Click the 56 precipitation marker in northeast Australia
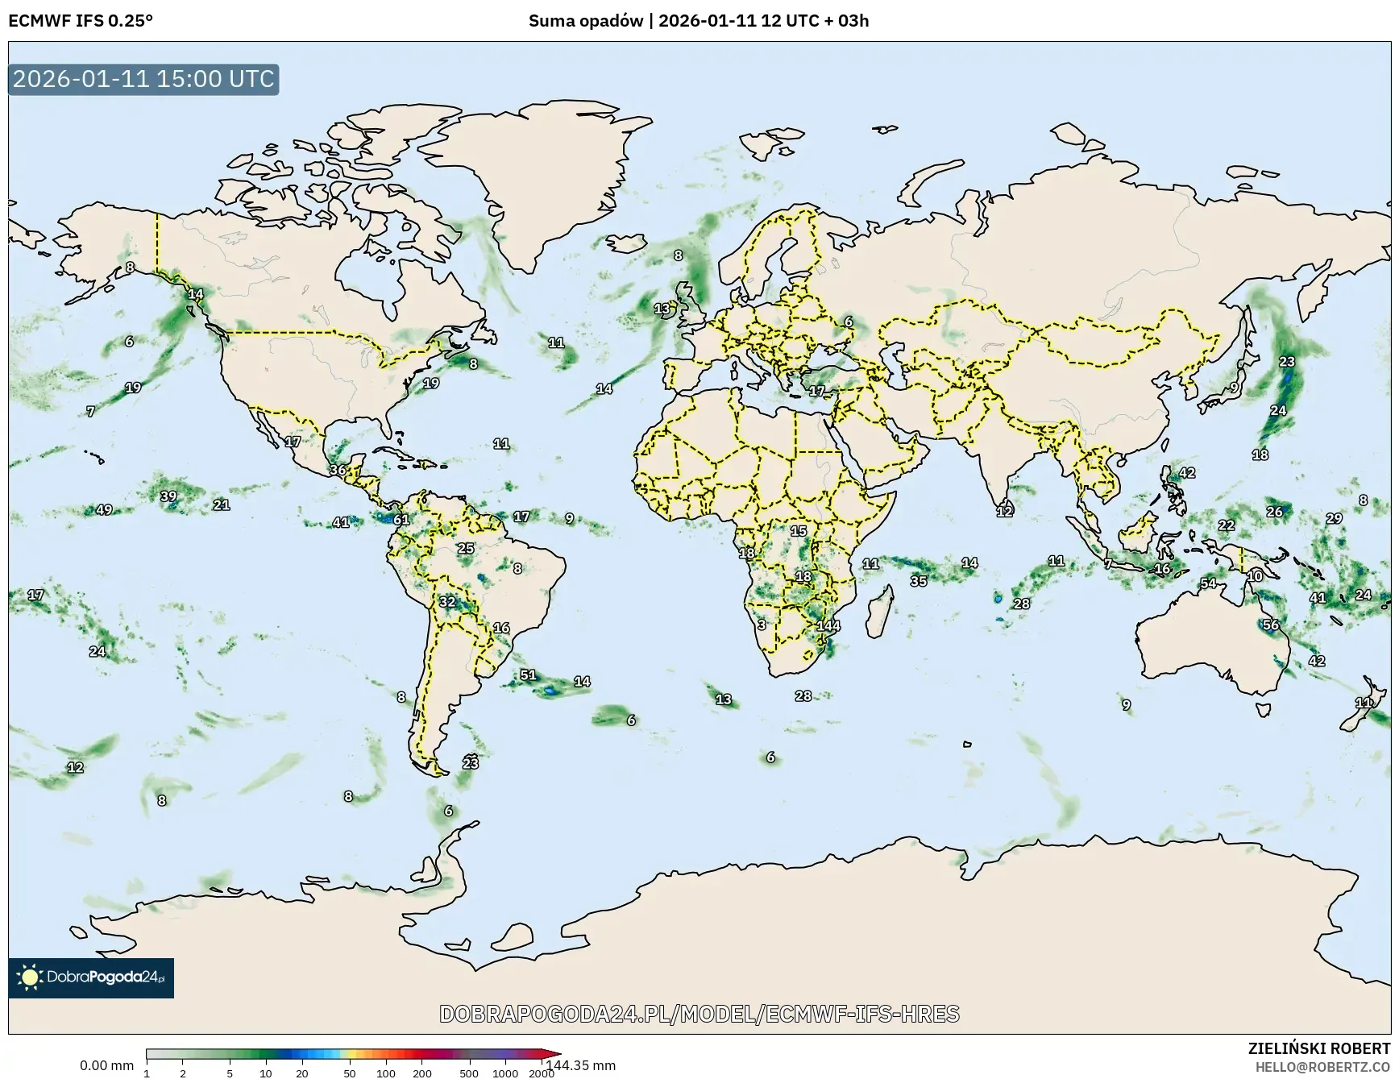The width and height of the screenshot is (1399, 1079). (1271, 625)
